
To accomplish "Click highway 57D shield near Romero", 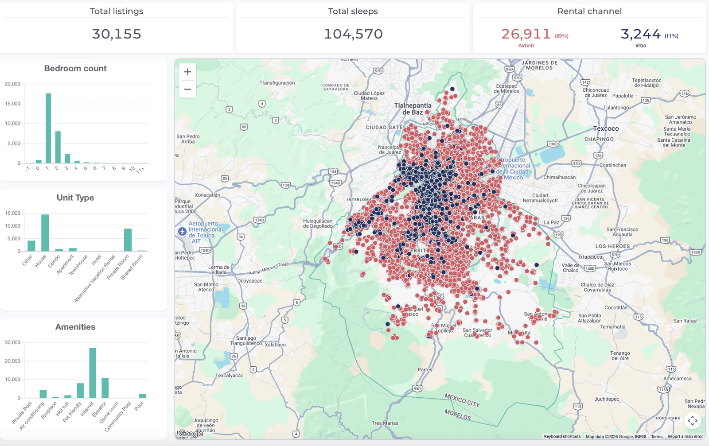I will coord(378,70).
